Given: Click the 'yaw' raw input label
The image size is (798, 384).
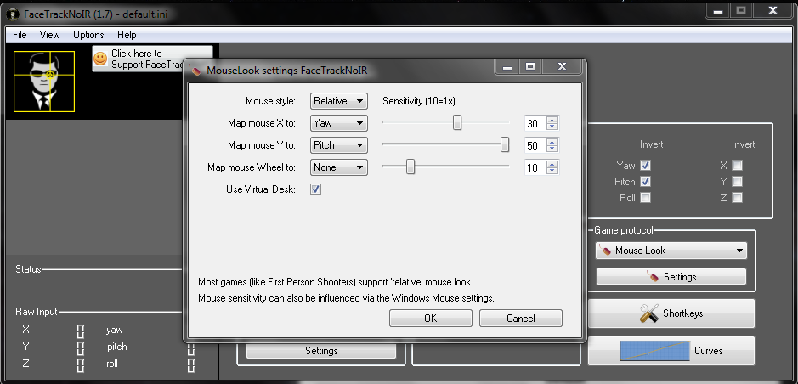Looking at the screenshot, I should pyautogui.click(x=115, y=330).
